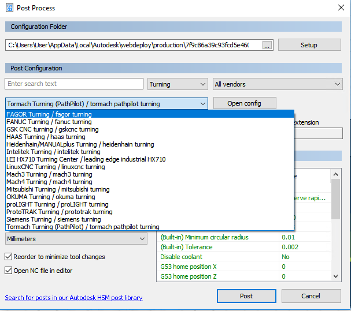Focus the configuration folder path field
The image size is (351, 311).
[x=134, y=45]
